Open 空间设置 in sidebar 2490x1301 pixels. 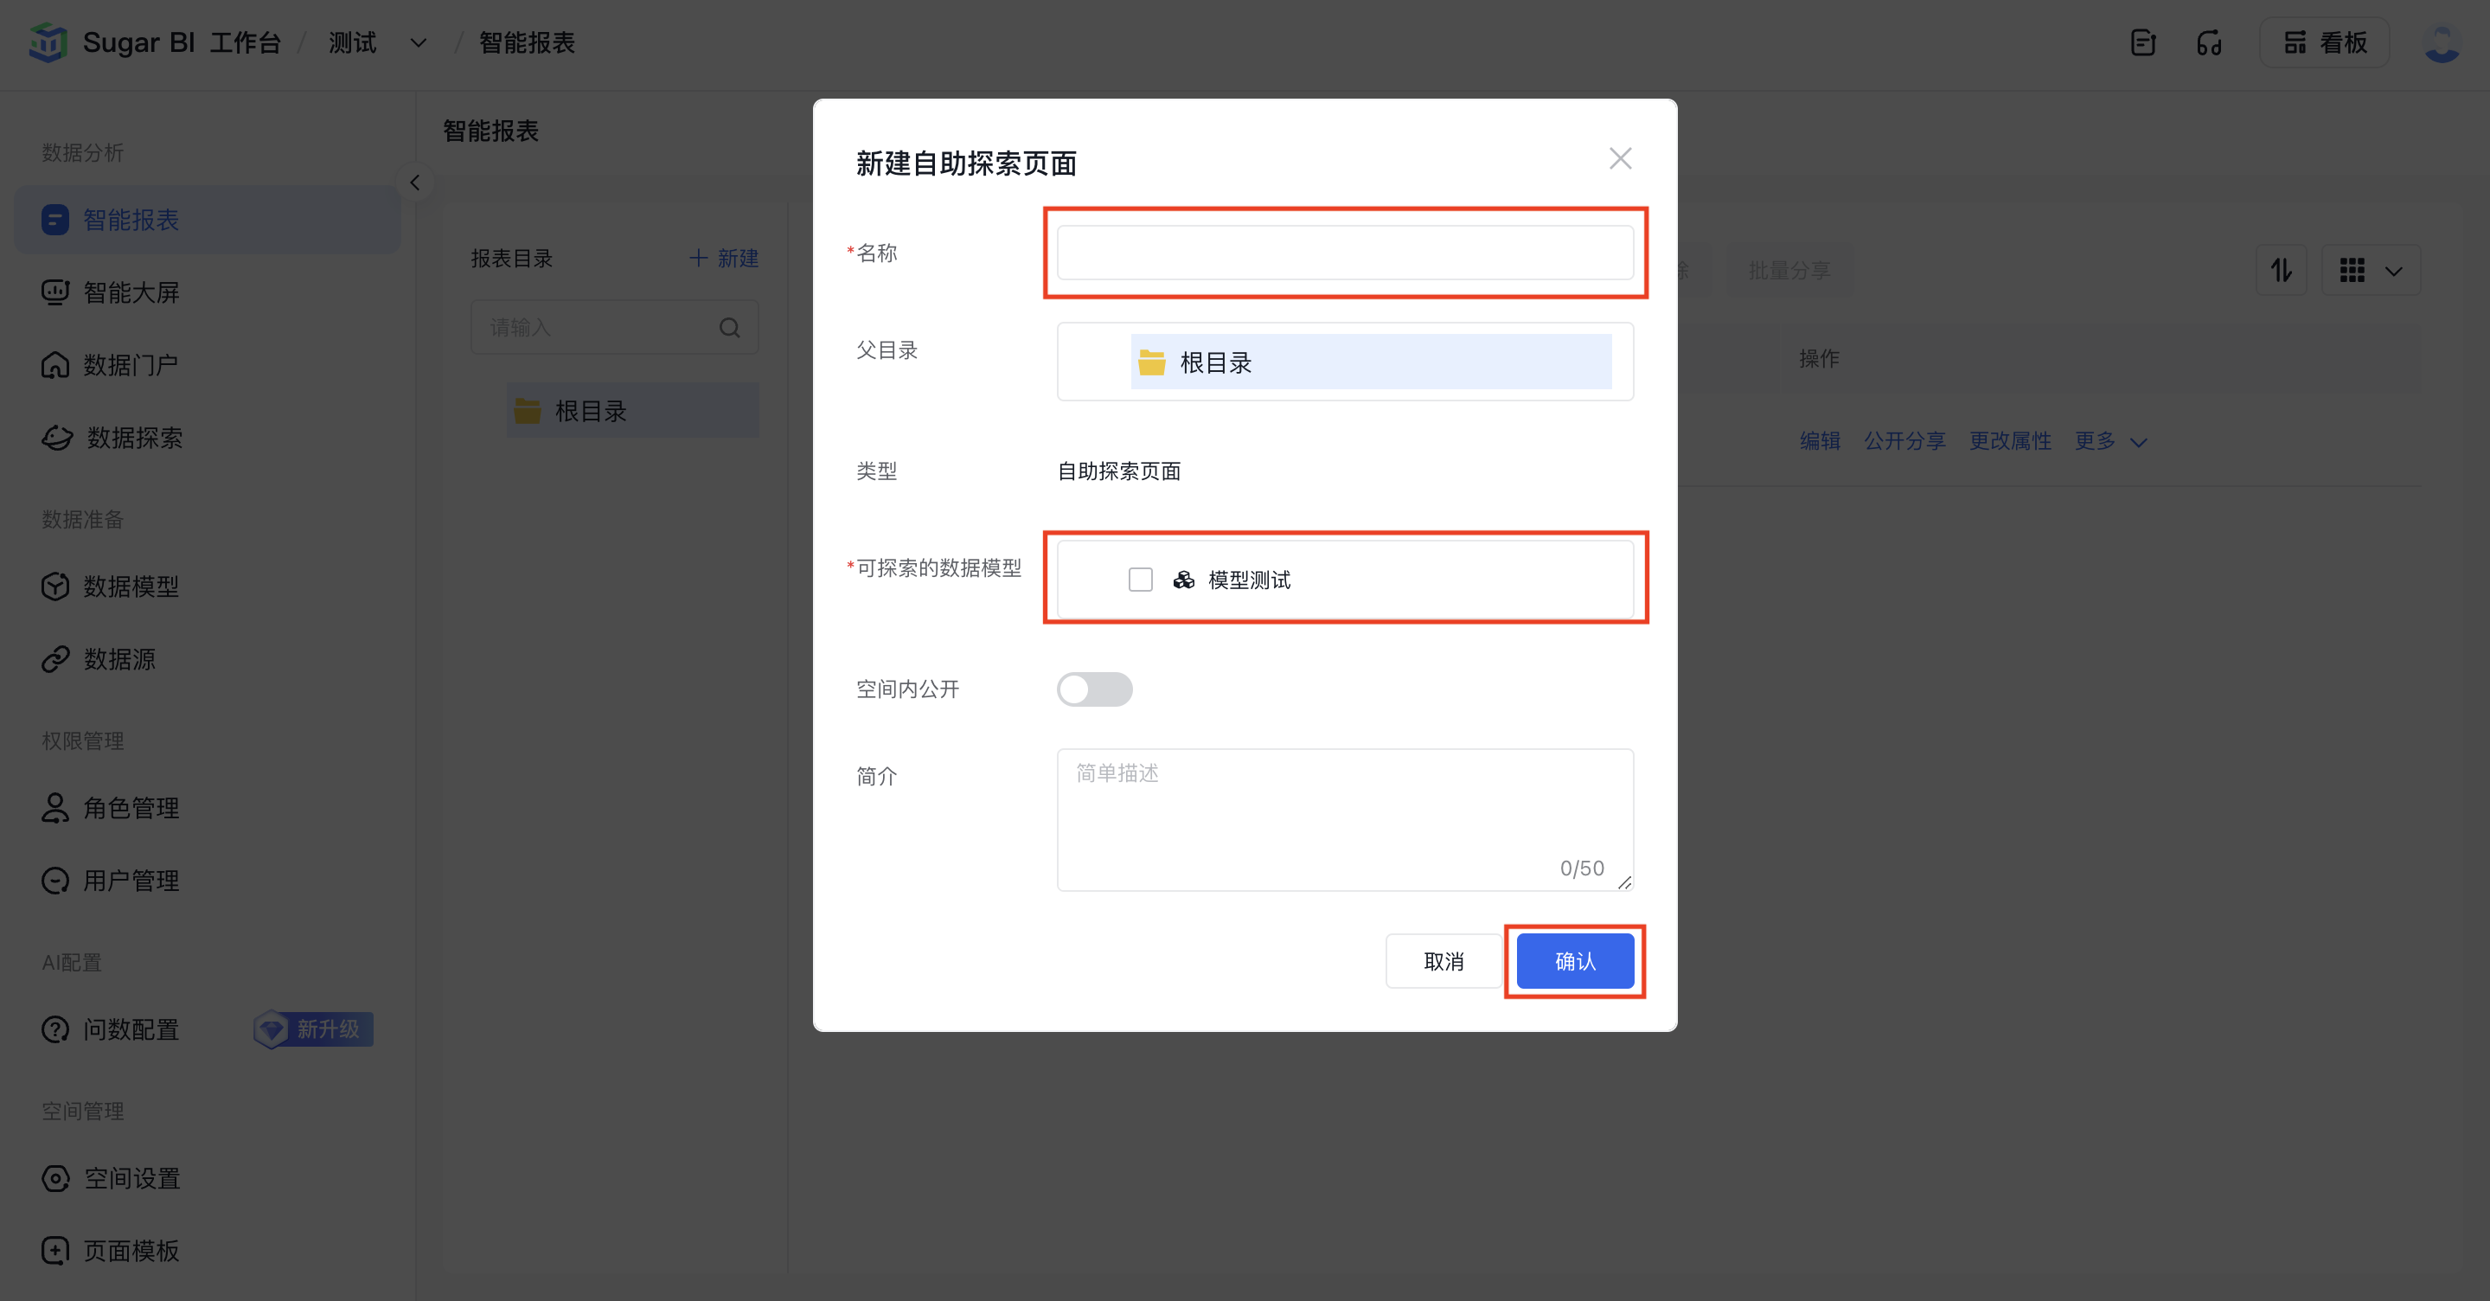(x=207, y=1178)
